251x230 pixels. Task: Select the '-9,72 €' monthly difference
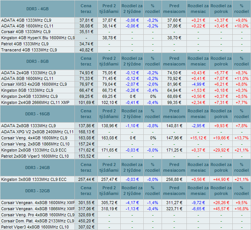(198, 203)
